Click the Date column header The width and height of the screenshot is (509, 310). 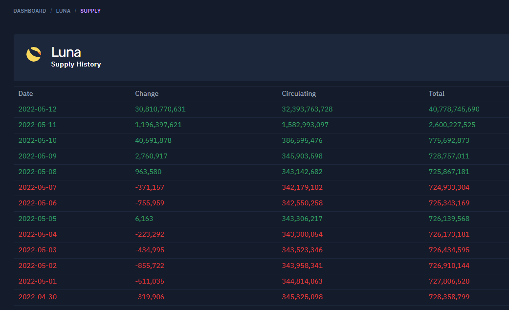coord(25,93)
